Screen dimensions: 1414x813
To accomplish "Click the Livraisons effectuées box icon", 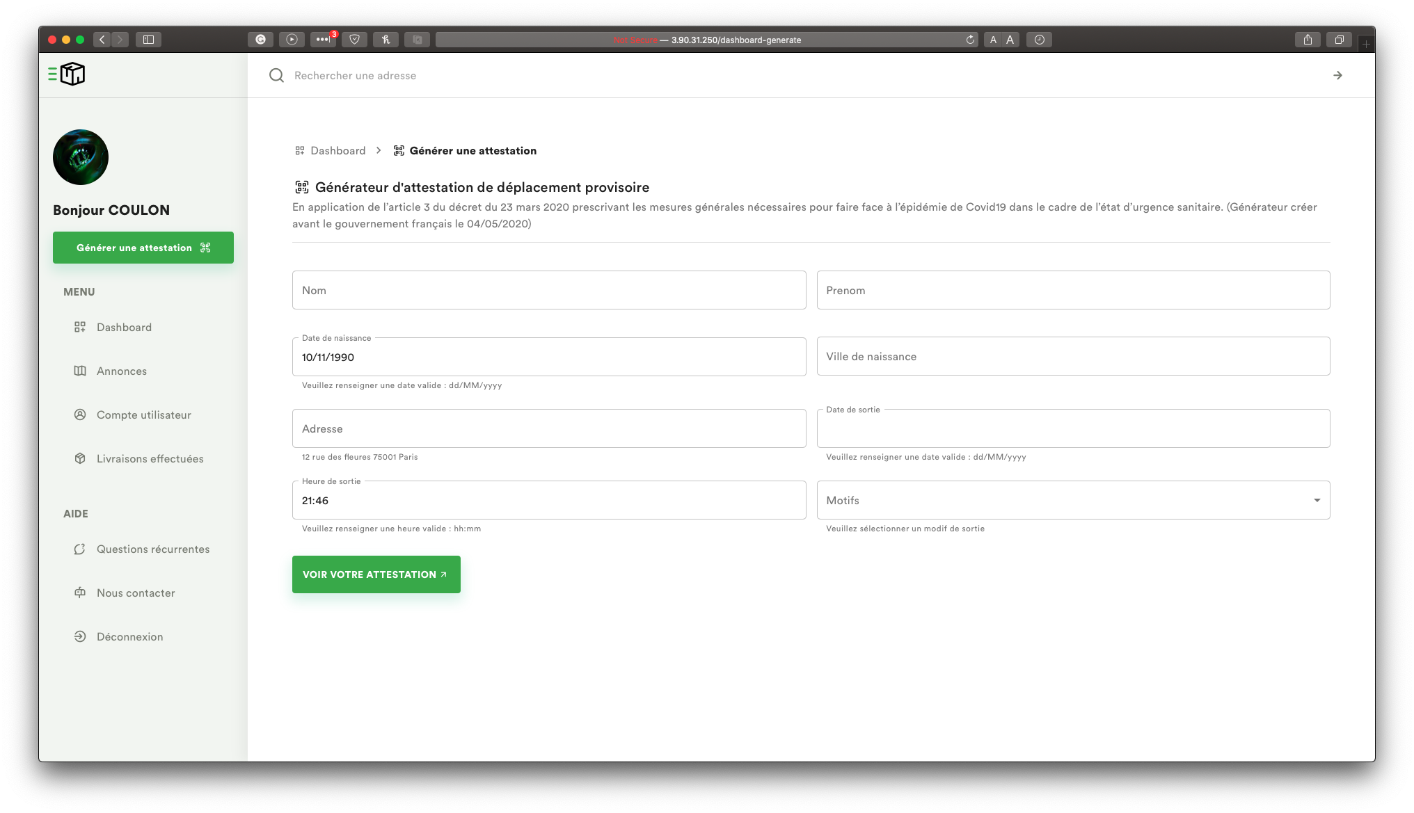I will click(x=80, y=458).
